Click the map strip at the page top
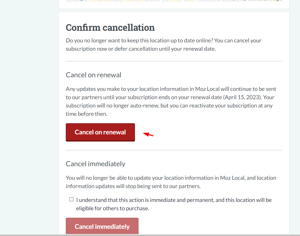This screenshot has width=300, height=236. [174, 1]
